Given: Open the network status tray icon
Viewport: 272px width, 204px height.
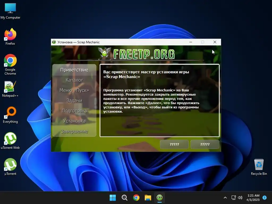Looking at the screenshot, I should 234,198.
